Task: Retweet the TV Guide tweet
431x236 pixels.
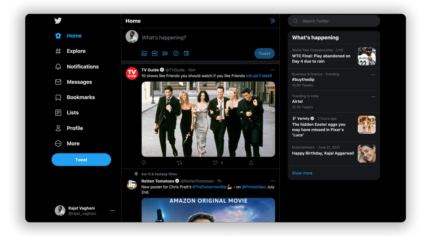Action: click(x=180, y=163)
